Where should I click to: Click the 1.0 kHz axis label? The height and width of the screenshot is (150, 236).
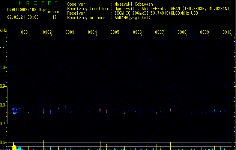[x=3, y=67]
